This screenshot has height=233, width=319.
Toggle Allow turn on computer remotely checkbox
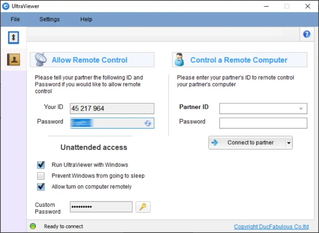point(41,187)
